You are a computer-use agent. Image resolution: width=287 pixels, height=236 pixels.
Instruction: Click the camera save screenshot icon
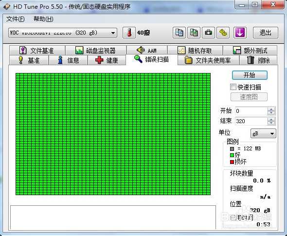209,33
